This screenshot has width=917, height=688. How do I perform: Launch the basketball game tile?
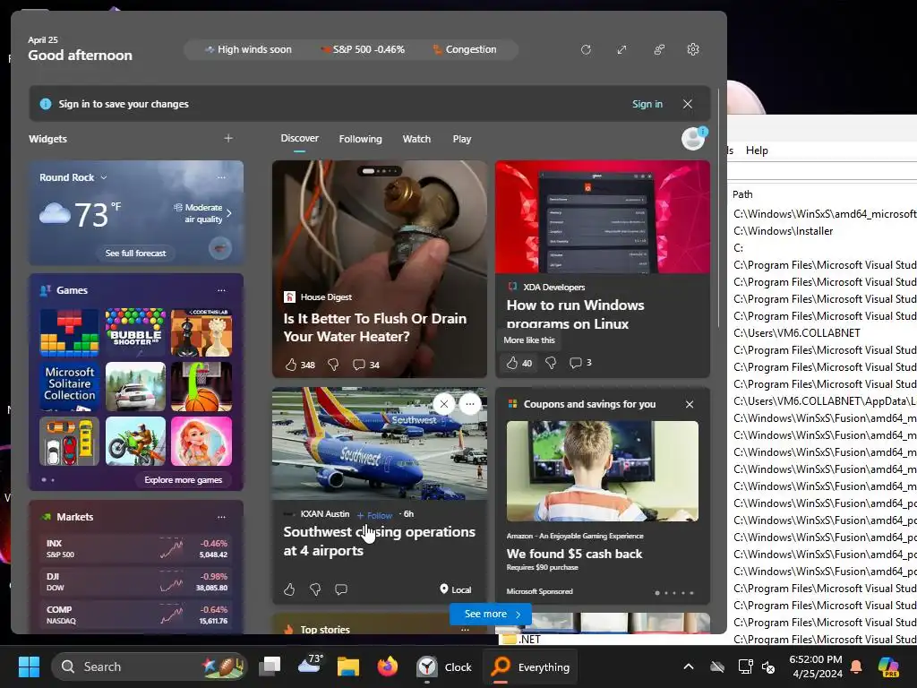point(201,386)
